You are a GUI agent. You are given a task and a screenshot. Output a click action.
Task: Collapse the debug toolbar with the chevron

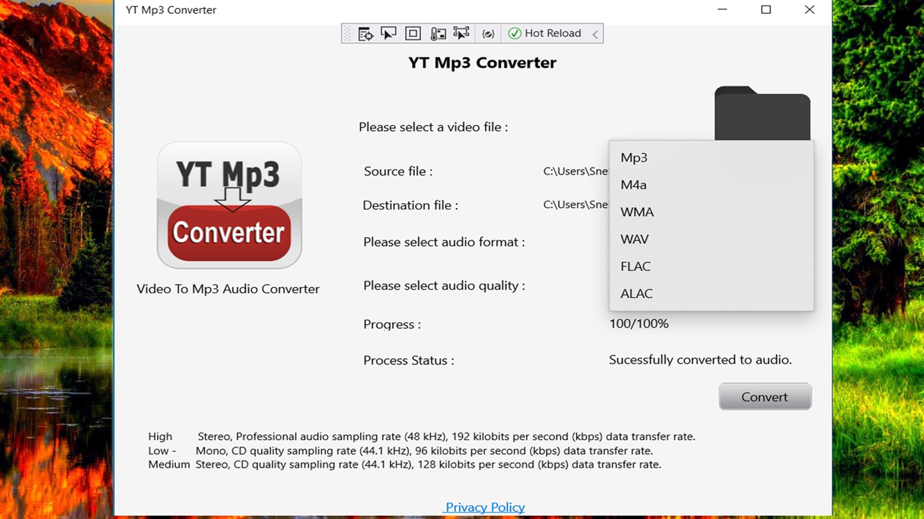595,34
